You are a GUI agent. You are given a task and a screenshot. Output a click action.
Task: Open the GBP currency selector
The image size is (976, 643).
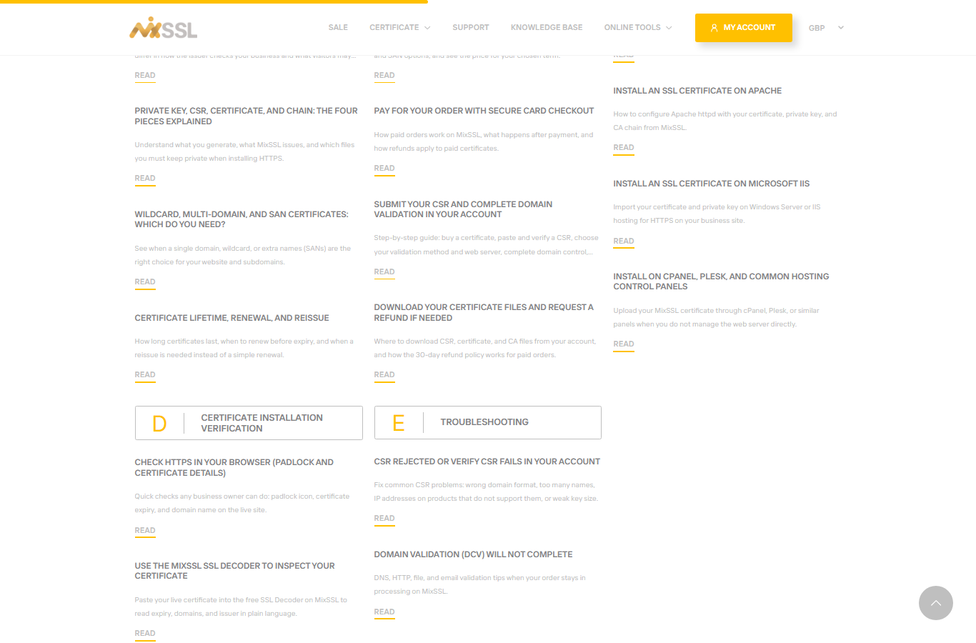click(x=827, y=28)
